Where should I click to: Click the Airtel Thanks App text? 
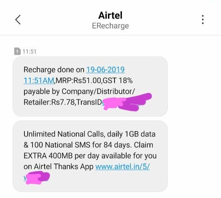point(63,167)
